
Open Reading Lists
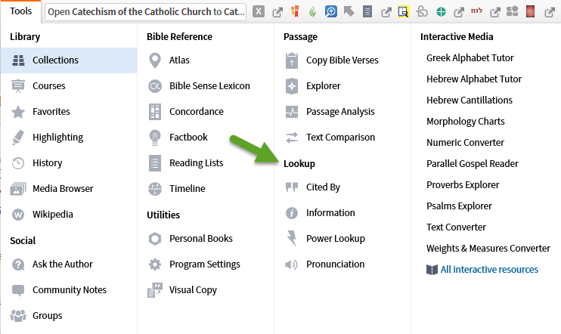click(196, 163)
